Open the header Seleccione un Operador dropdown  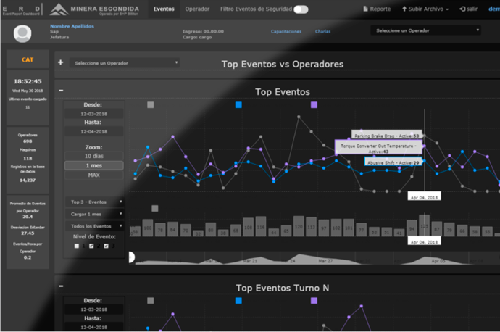(x=425, y=30)
